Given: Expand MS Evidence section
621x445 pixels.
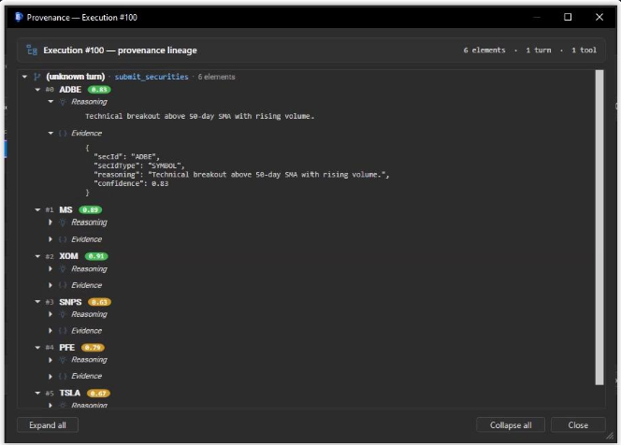Looking at the screenshot, I should point(51,239).
